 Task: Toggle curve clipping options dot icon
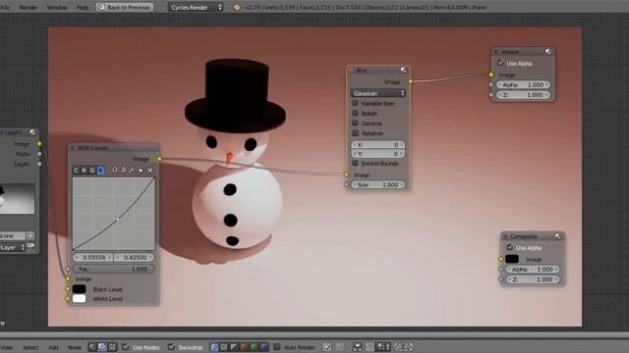point(141,170)
